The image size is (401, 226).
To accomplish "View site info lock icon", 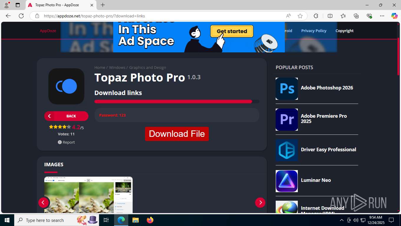I will point(37,16).
